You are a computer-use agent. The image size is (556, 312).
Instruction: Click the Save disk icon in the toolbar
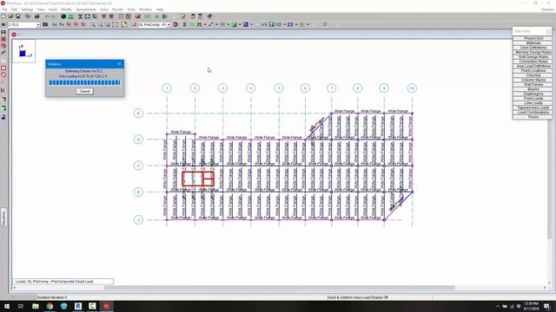point(17,16)
